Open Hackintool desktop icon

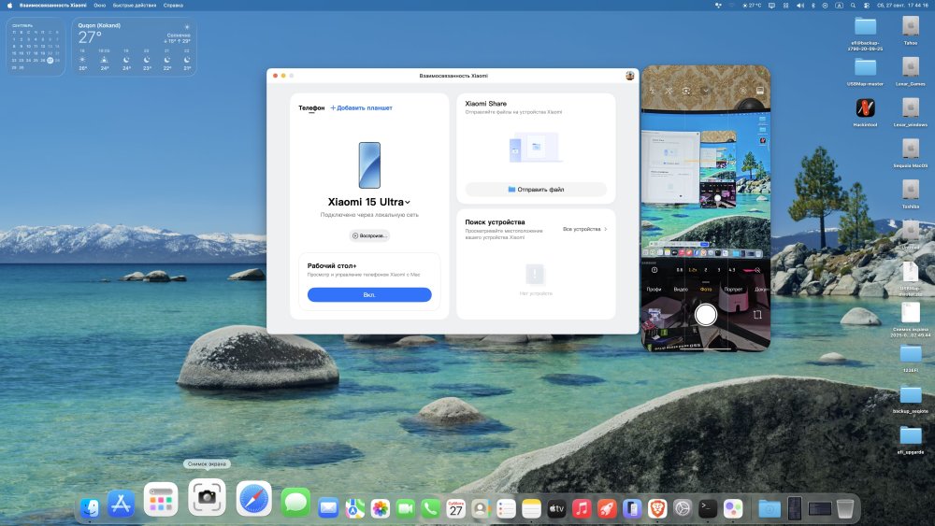click(x=865, y=111)
